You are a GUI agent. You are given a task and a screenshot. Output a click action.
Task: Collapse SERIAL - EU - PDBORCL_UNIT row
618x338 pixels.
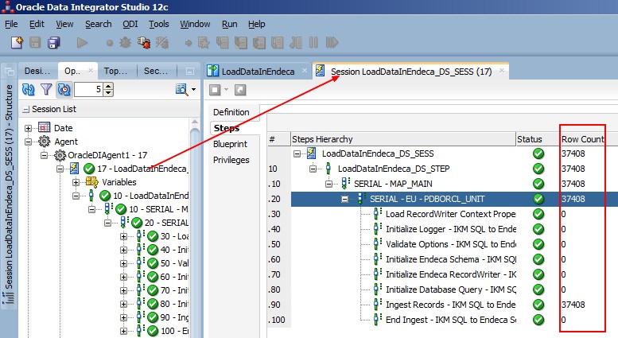click(345, 199)
